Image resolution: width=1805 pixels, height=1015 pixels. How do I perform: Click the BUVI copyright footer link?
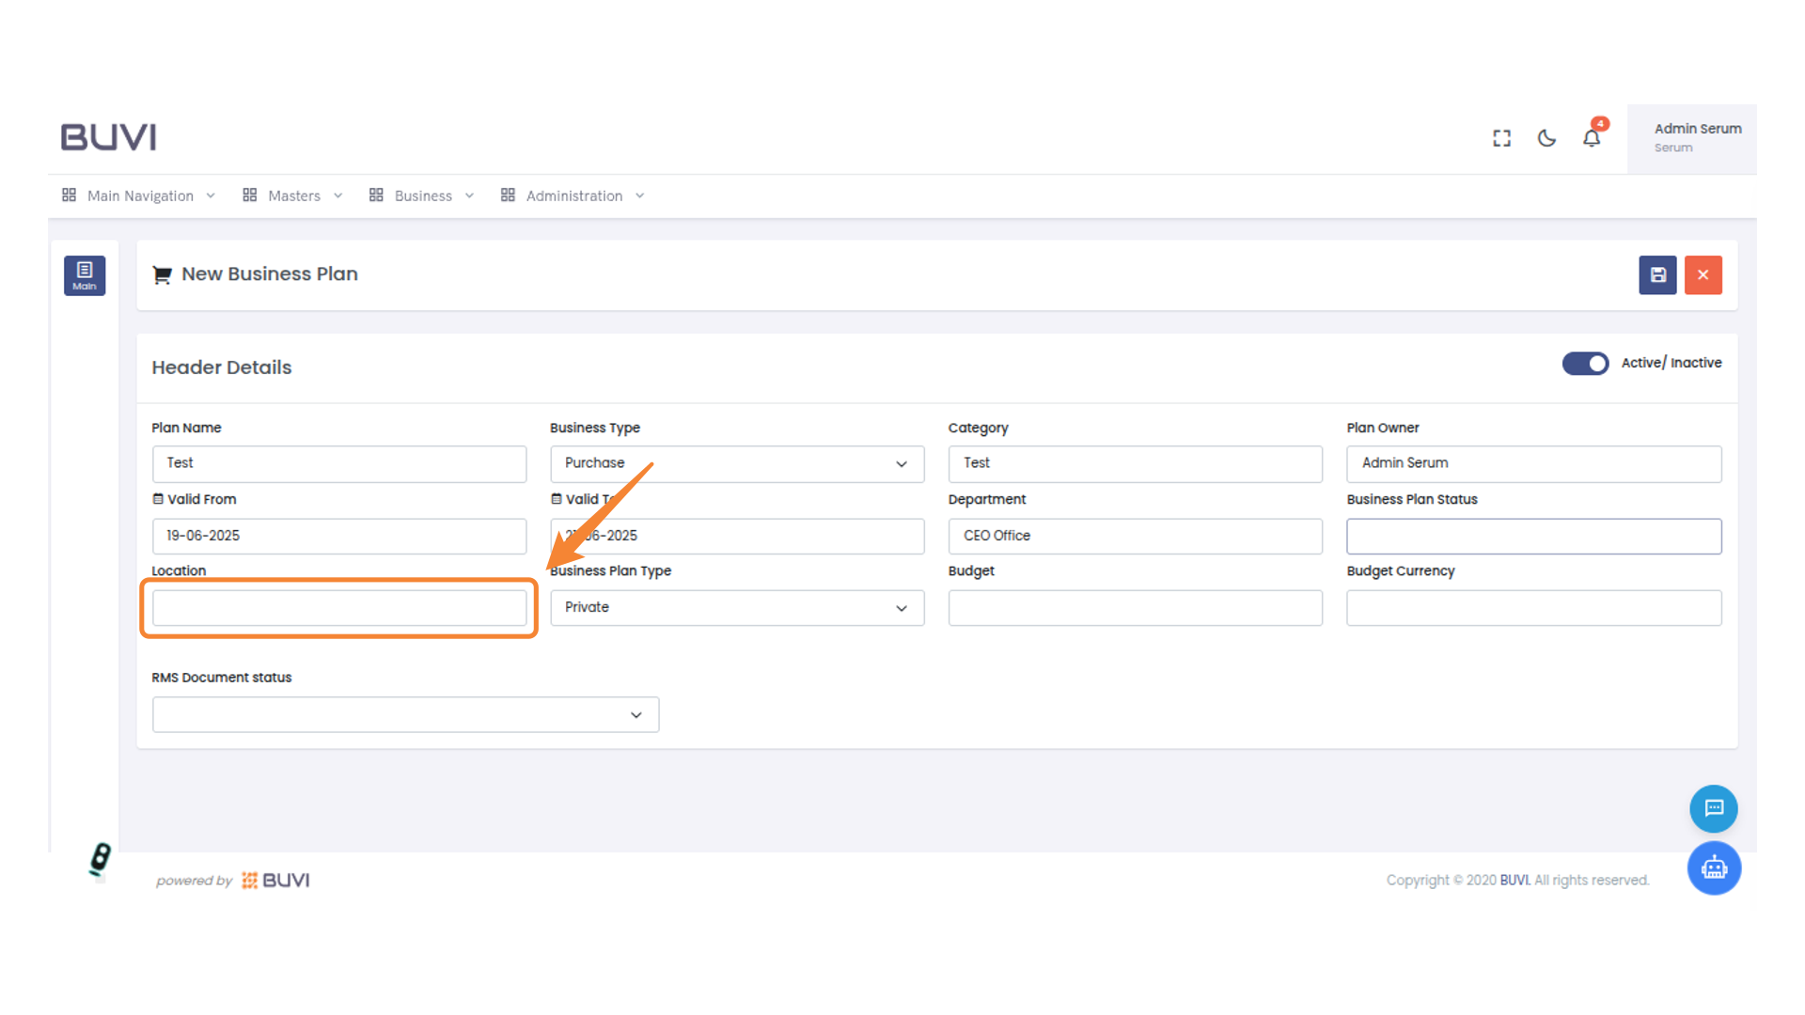pos(1515,881)
